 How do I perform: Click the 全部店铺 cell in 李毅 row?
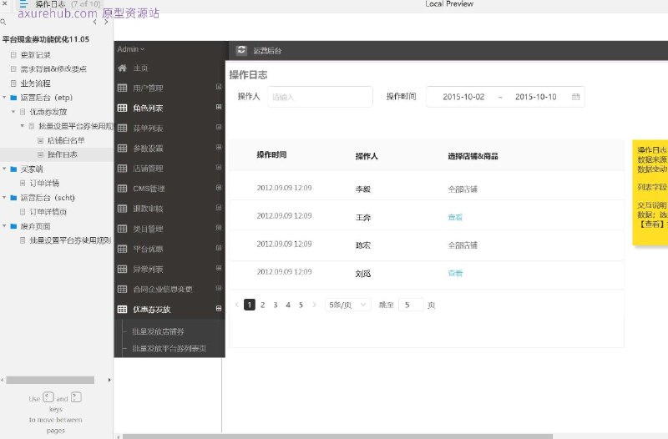[x=463, y=189]
